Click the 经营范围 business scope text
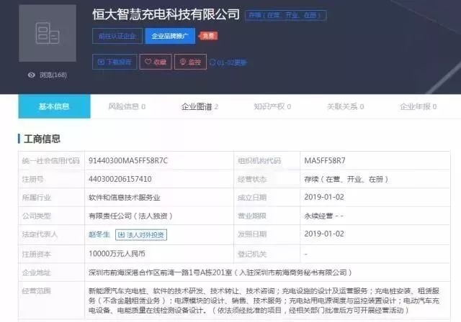Image resolution: width=461 pixels, height=322 pixels. (264, 300)
